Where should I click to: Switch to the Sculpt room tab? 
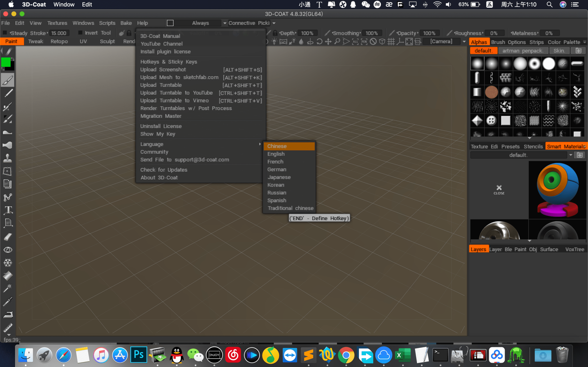coord(107,42)
